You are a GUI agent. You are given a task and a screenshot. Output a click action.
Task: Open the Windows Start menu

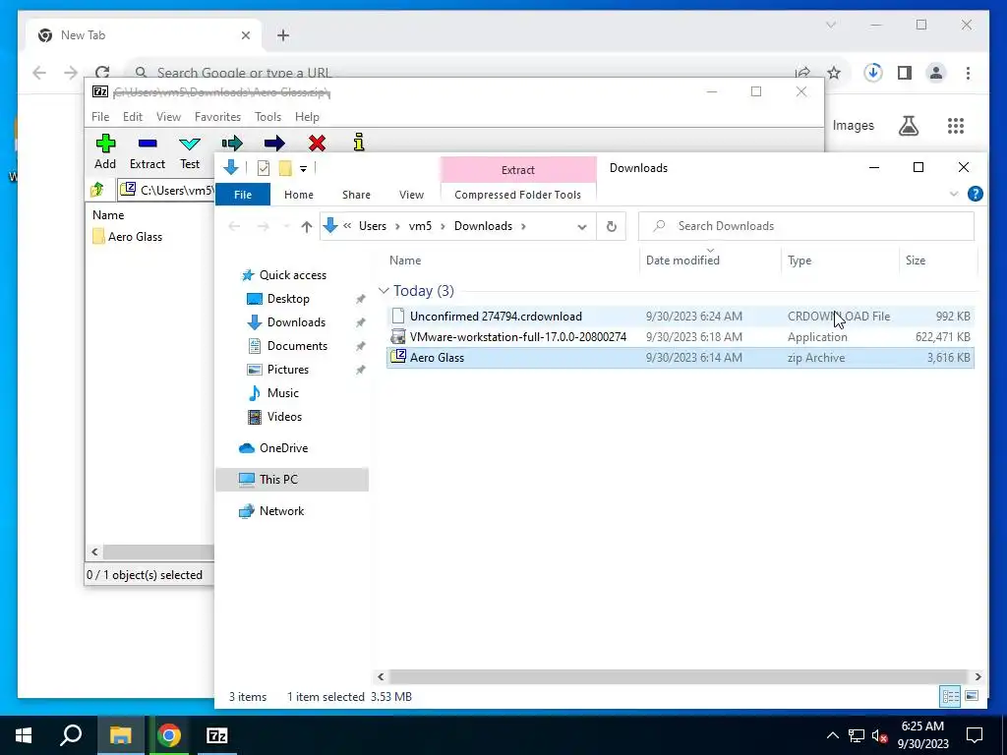(x=24, y=735)
